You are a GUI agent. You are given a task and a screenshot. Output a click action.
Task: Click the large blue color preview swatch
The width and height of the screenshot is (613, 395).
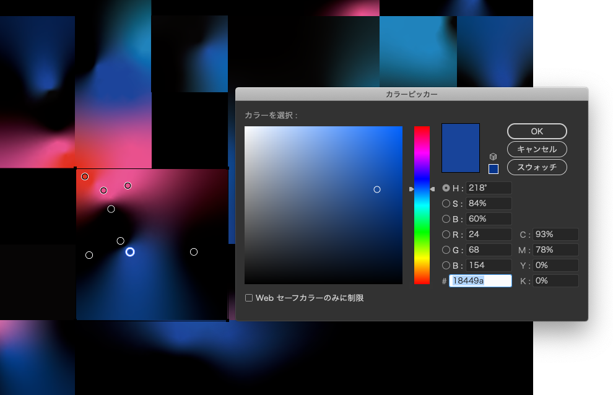tap(461, 148)
